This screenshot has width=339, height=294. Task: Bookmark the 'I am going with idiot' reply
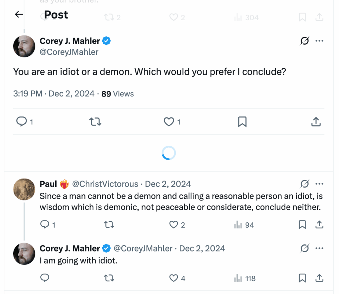[302, 278]
